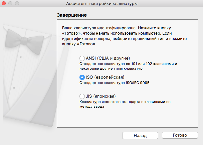203x145 pixels.
Task: Click the ISO (европейская) label text
Action: click(105, 77)
